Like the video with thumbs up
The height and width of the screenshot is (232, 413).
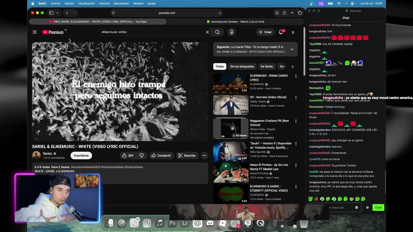coord(127,155)
